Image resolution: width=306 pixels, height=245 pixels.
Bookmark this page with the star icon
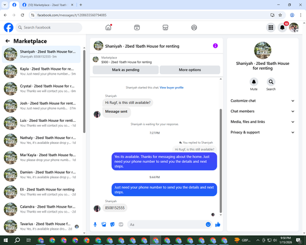point(280,15)
